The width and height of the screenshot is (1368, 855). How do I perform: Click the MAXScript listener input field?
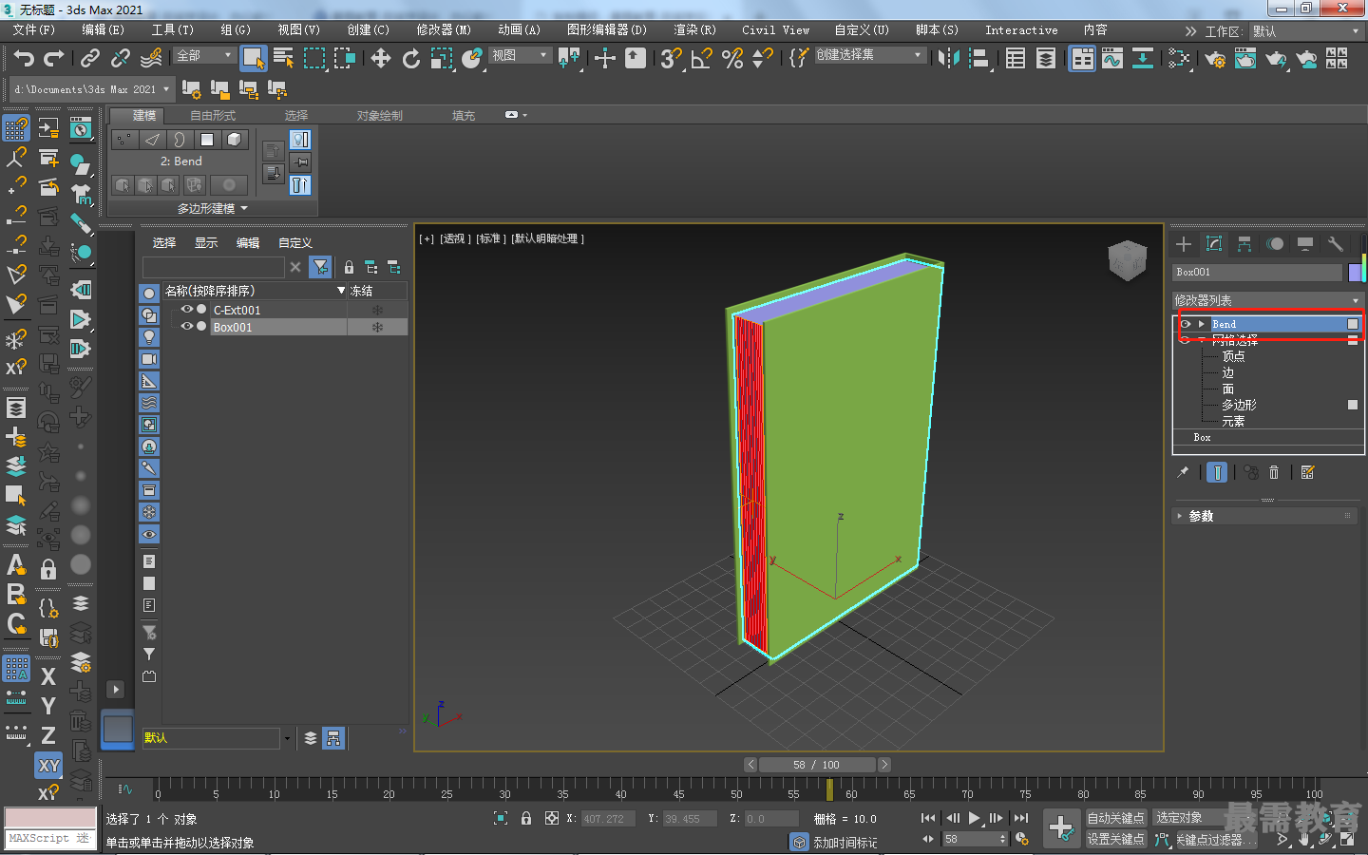[x=50, y=839]
